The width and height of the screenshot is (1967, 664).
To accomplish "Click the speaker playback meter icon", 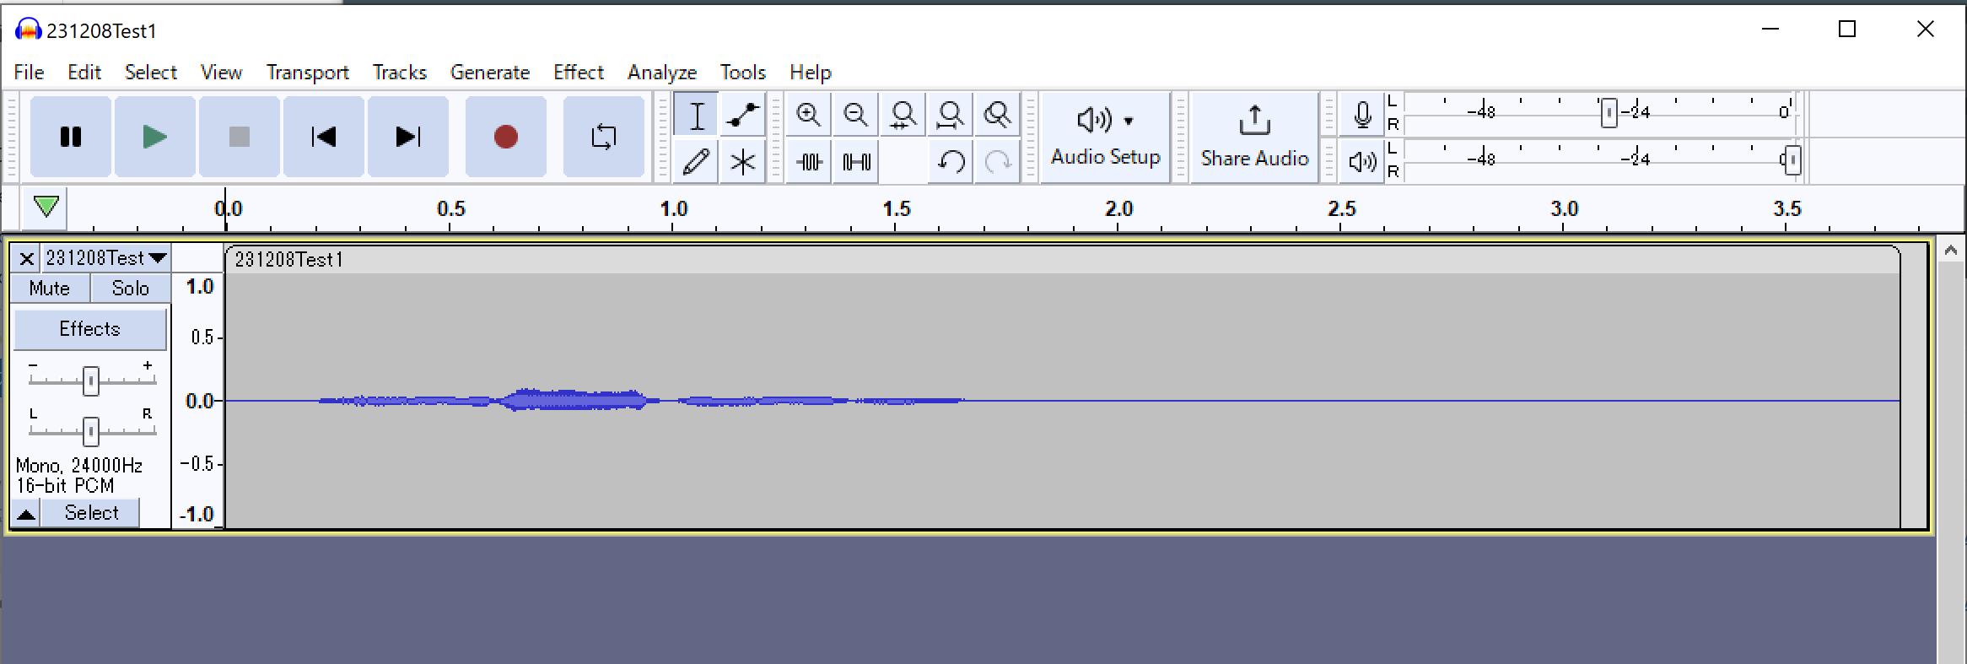I will pos(1362,160).
